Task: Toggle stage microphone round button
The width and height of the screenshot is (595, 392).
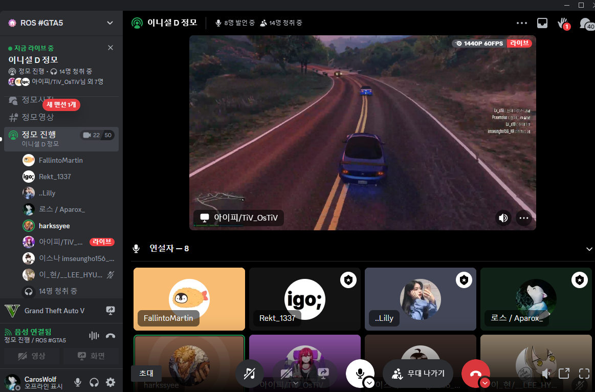Action: pyautogui.click(x=360, y=373)
